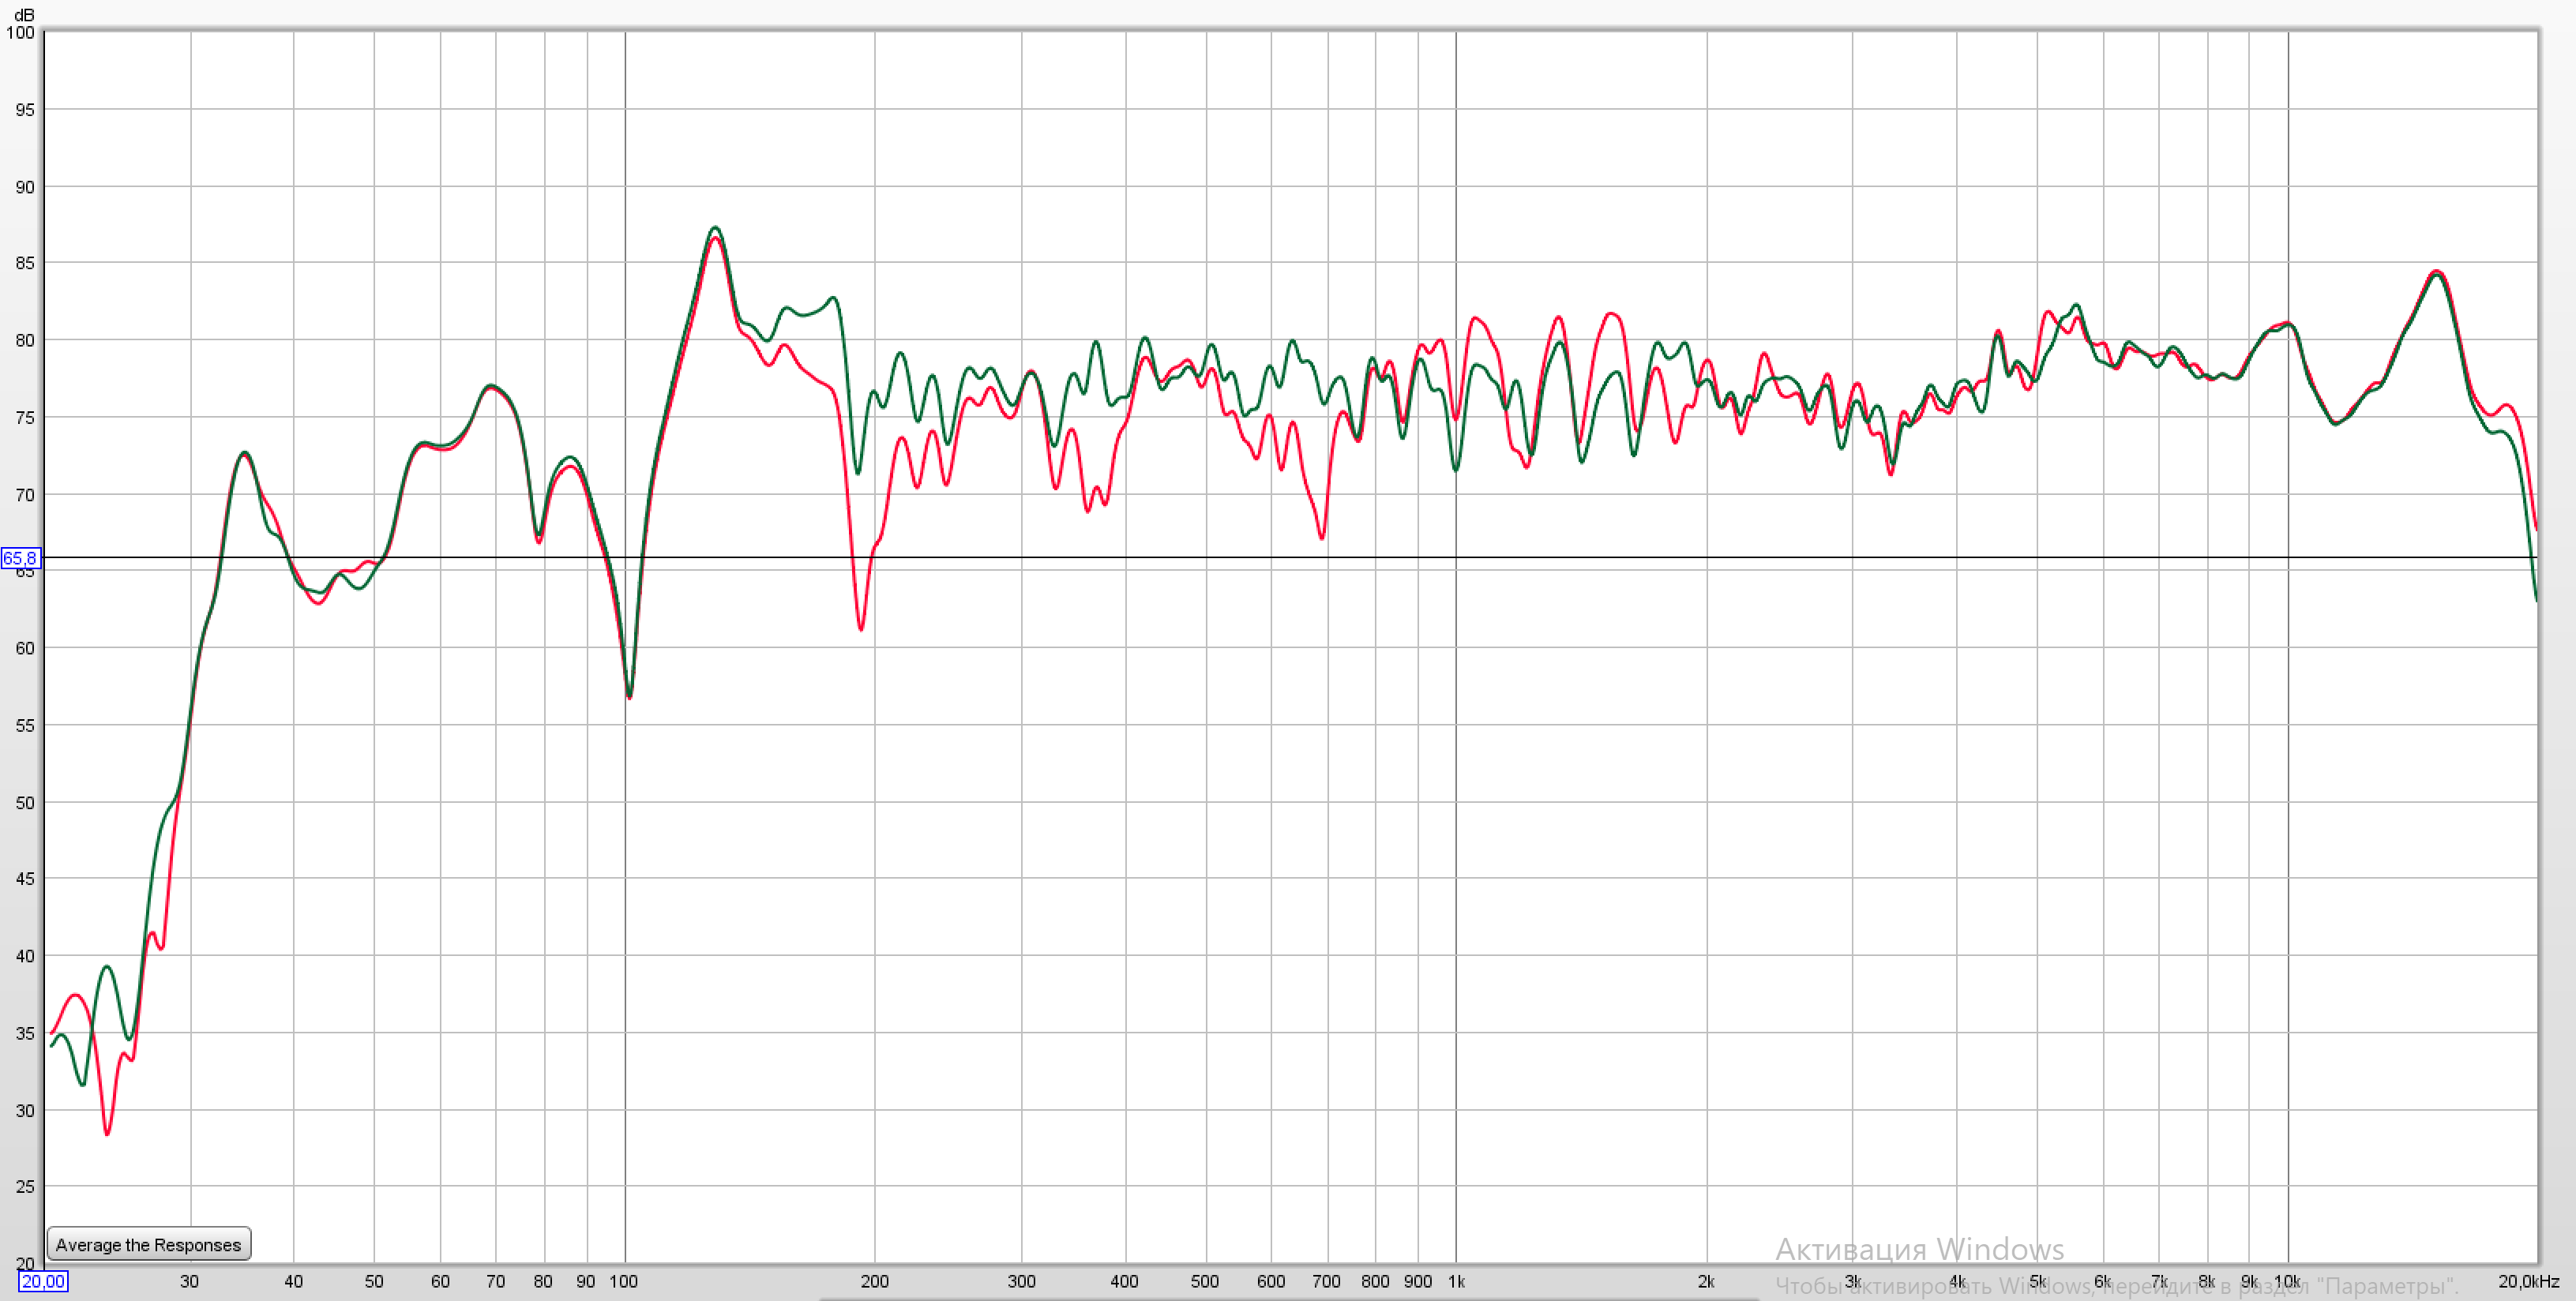
Task: Click the 200 Hz label on the frequency axis
Action: pyautogui.click(x=874, y=1281)
